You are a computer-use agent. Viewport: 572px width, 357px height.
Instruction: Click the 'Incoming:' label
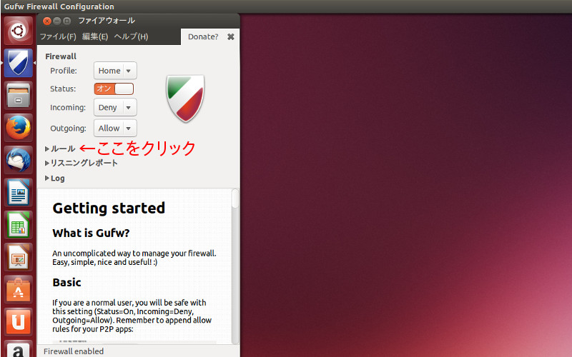click(68, 108)
